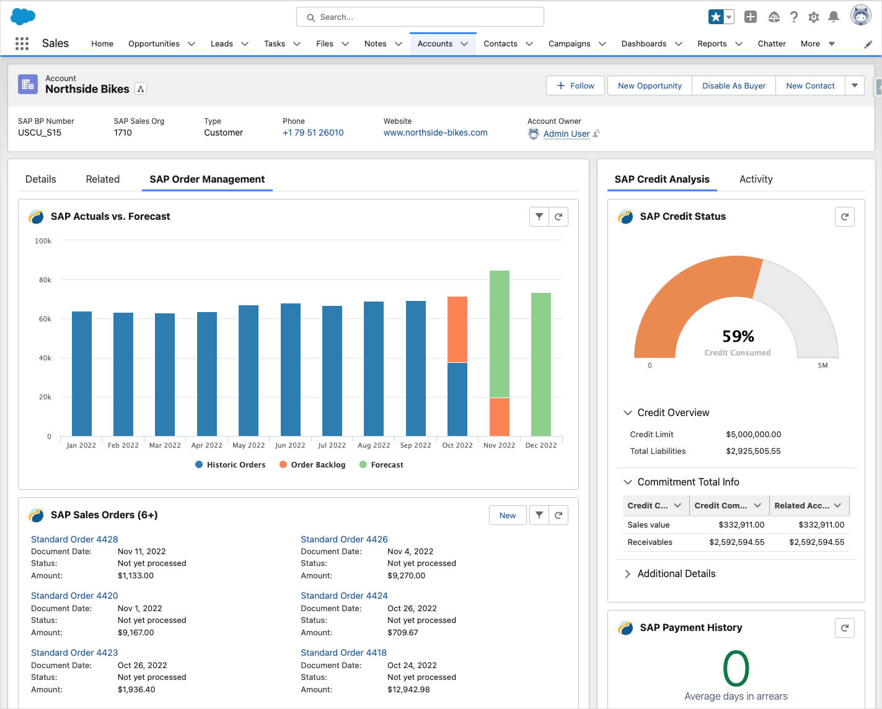
Task: Open Global Actions plus icon
Action: tap(751, 17)
